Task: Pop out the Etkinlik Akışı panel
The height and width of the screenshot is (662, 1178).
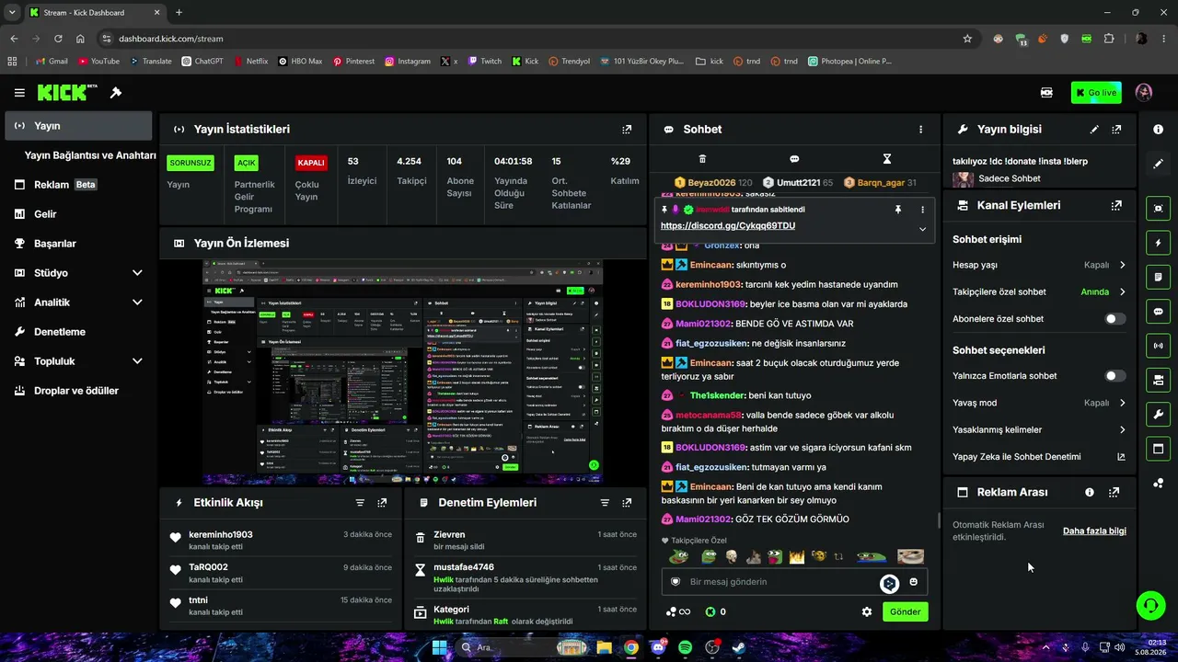Action: [x=382, y=503]
